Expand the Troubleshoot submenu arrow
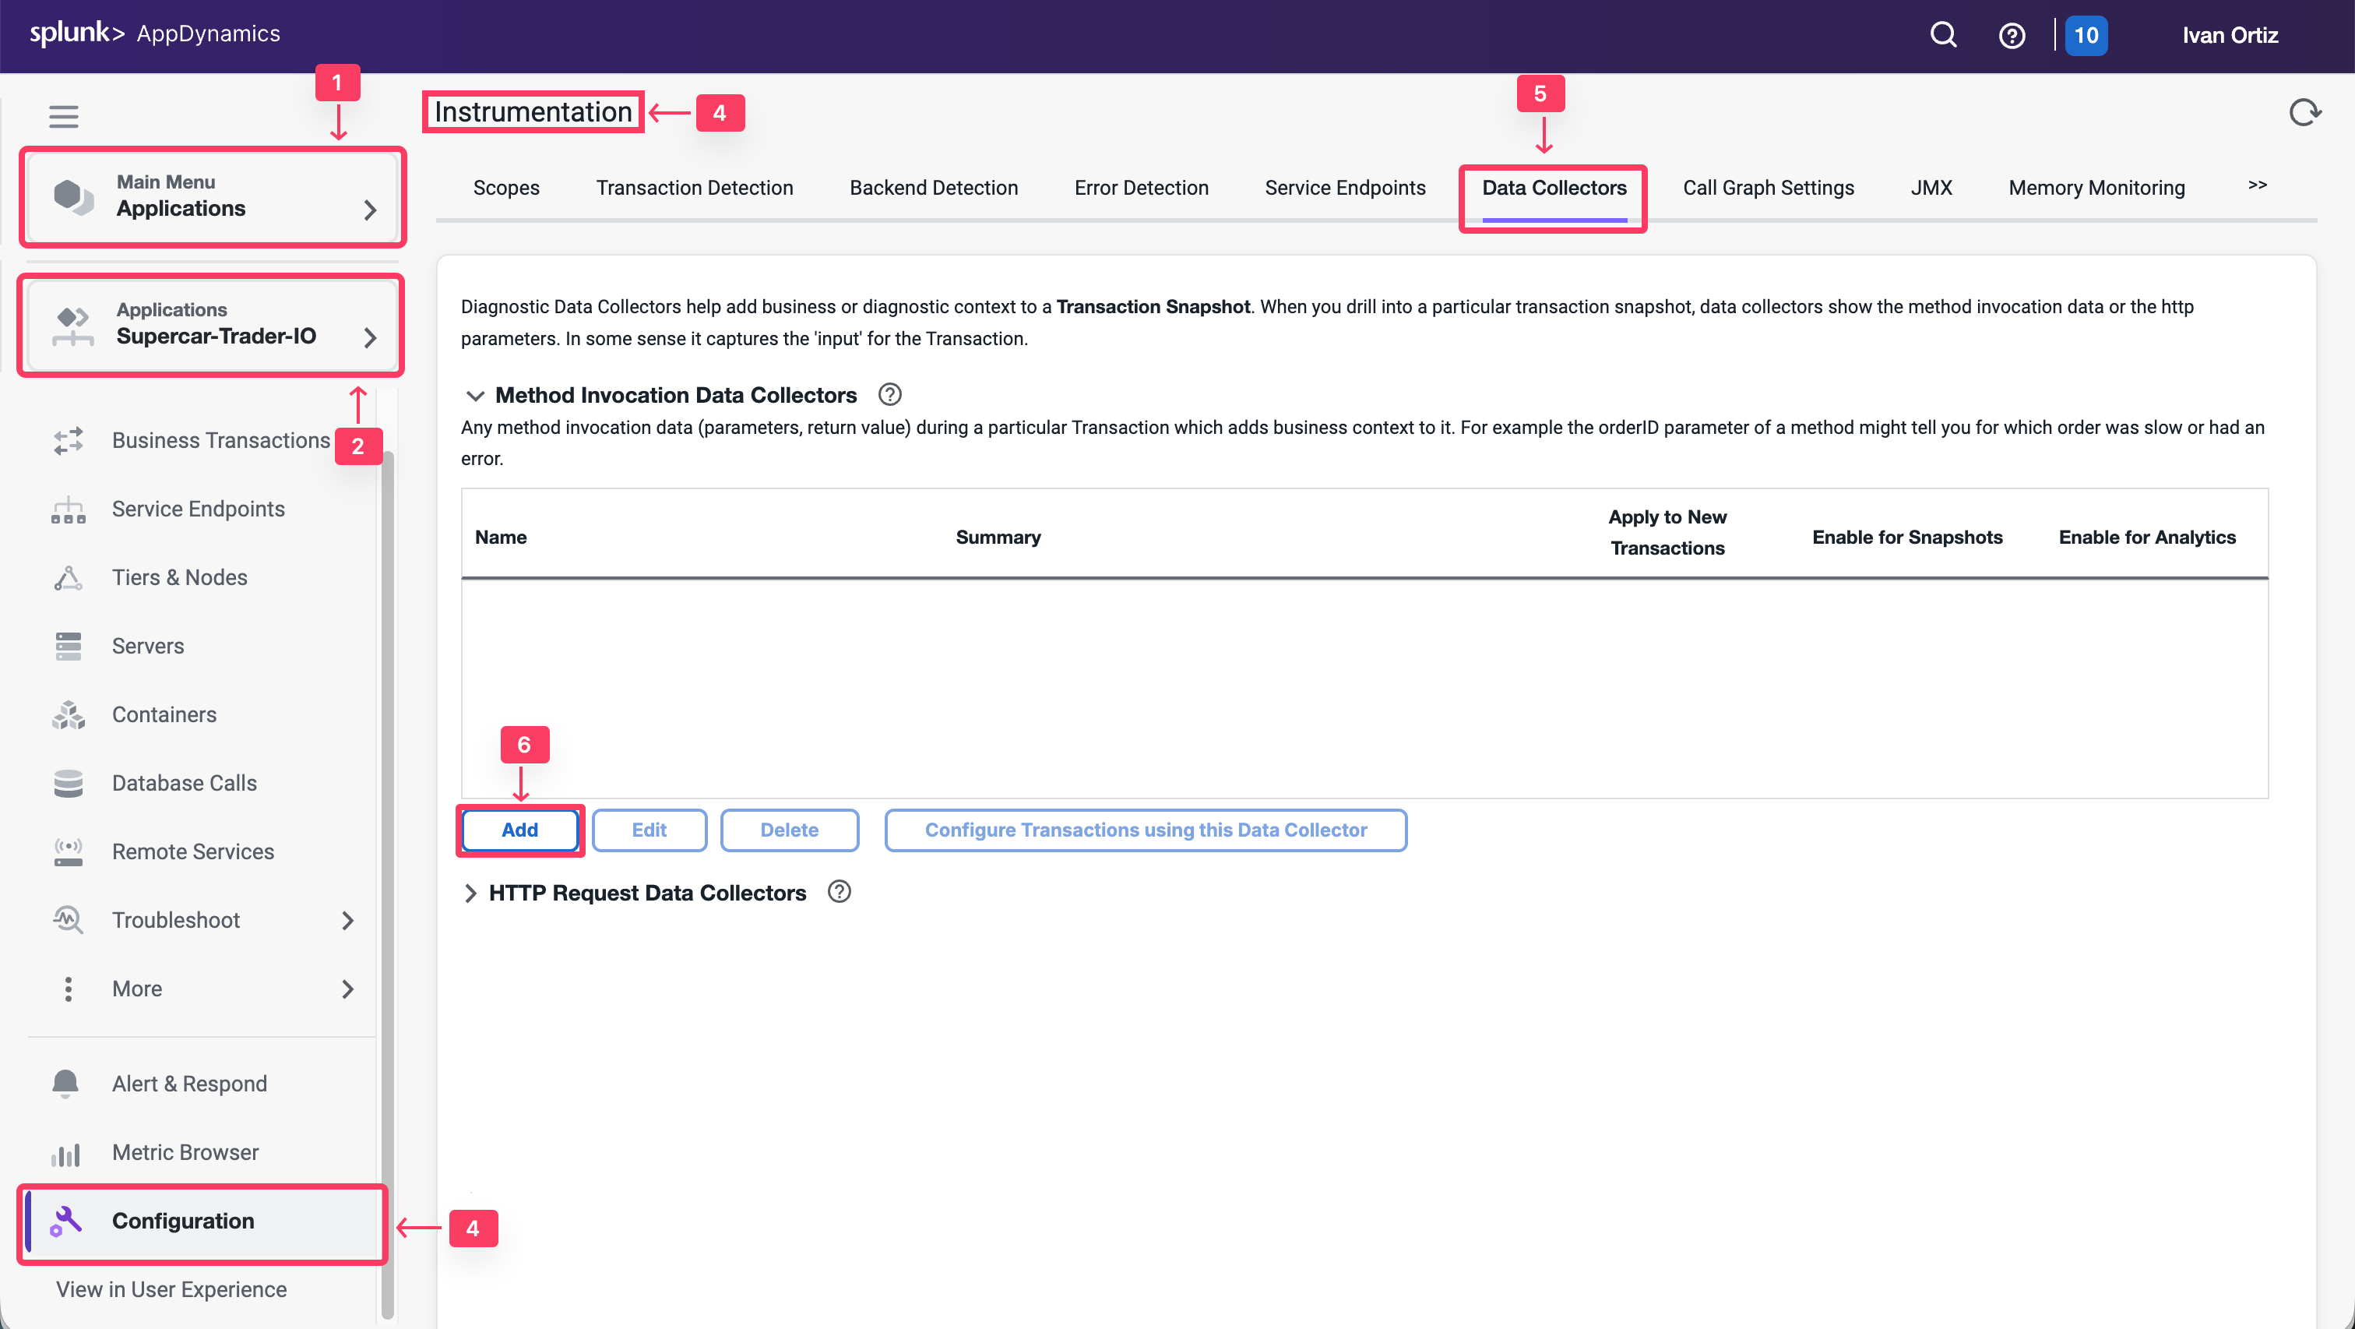Viewport: 2355px width, 1329px height. [x=347, y=920]
